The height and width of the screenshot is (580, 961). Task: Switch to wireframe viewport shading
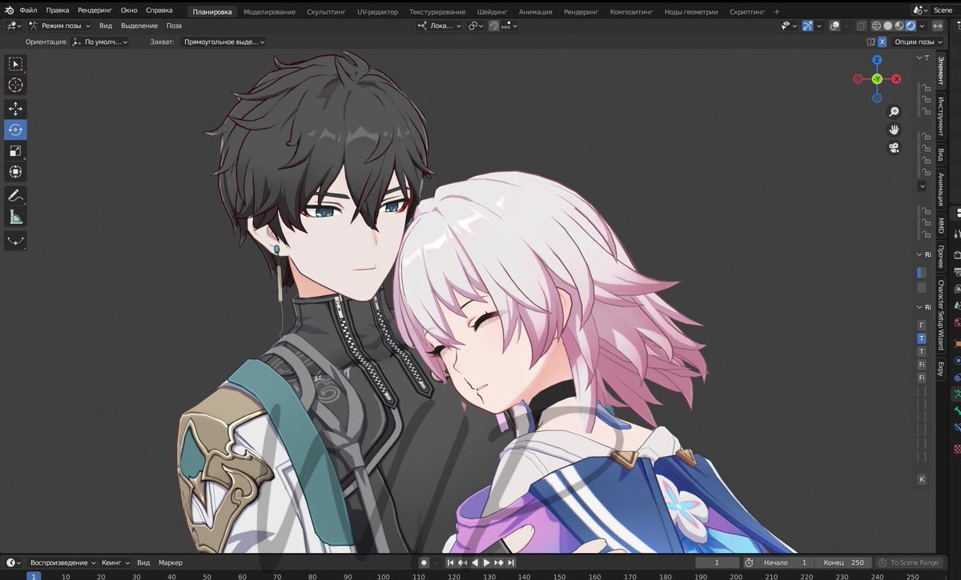point(877,26)
